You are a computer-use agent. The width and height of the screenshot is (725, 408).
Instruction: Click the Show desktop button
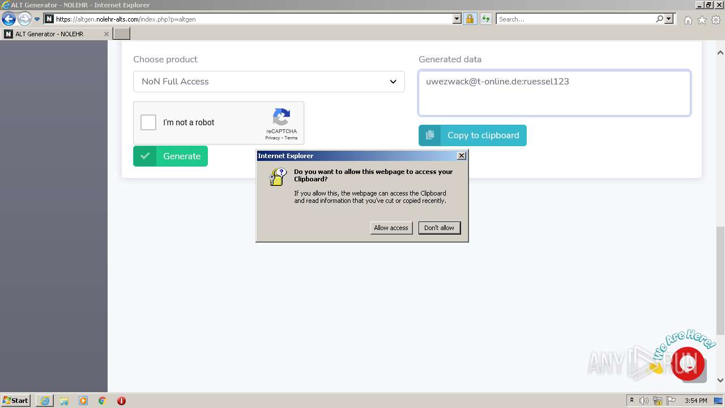point(719,401)
